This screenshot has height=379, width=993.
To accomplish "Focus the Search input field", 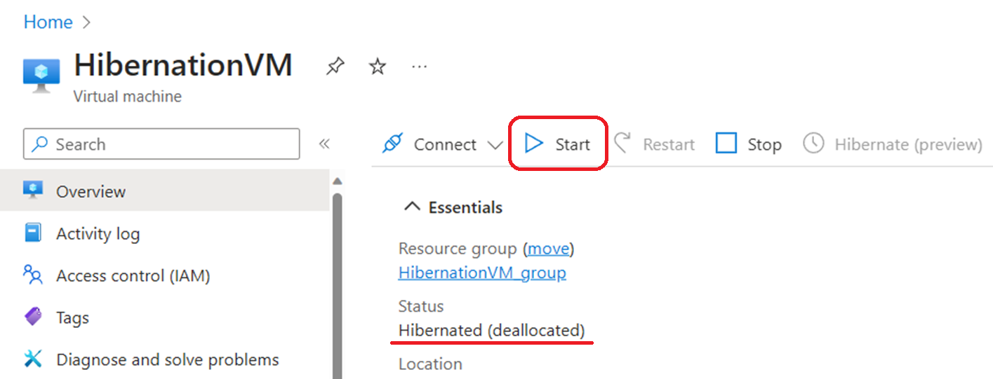I will coord(161,144).
